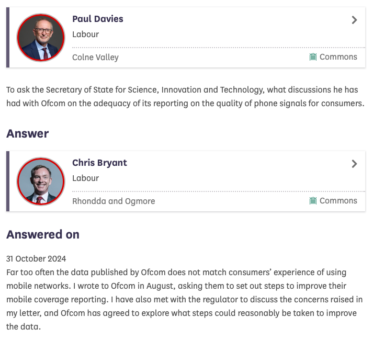Click the Answer section heading
The width and height of the screenshot is (373, 340).
click(x=27, y=134)
